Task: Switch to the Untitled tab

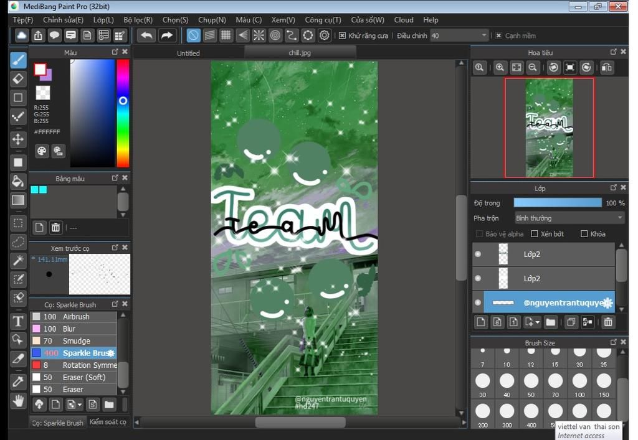Action: coord(188,54)
